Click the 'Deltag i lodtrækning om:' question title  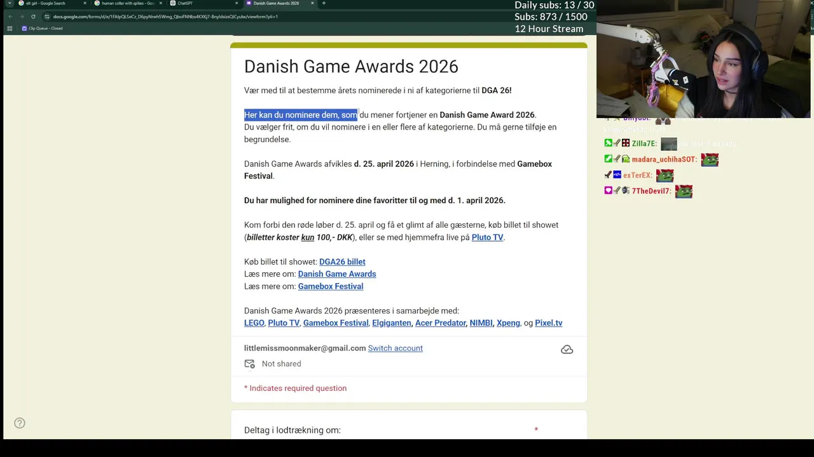293,430
